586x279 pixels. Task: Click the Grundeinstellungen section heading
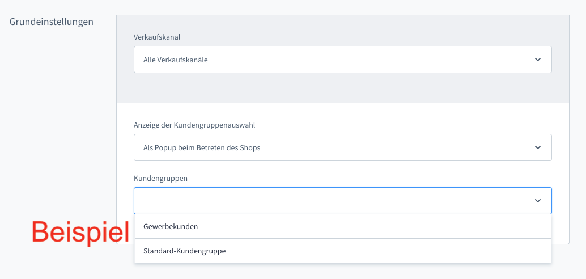(x=52, y=22)
